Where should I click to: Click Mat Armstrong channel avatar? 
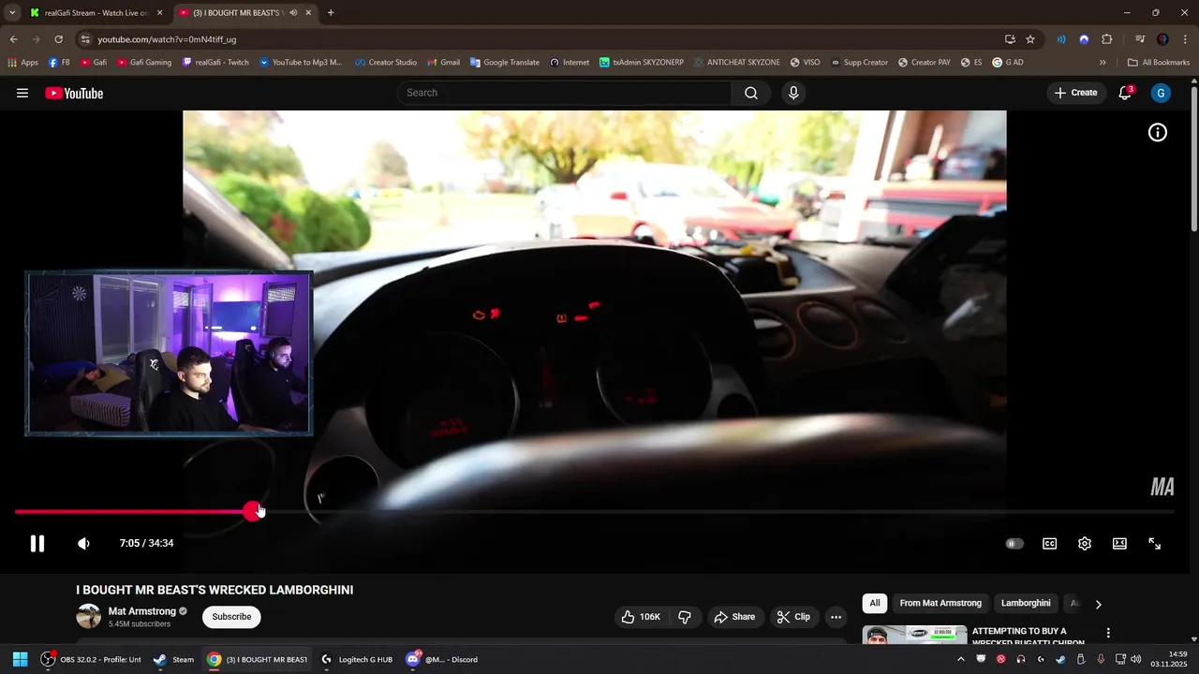click(89, 616)
